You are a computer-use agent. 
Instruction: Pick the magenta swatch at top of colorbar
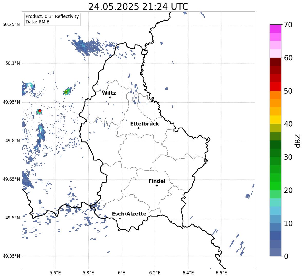[275, 29]
